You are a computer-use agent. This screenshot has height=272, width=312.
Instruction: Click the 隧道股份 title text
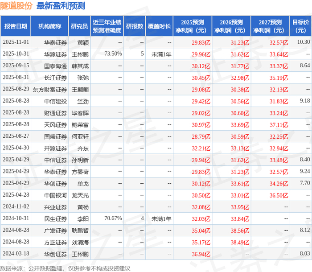tap(16, 6)
